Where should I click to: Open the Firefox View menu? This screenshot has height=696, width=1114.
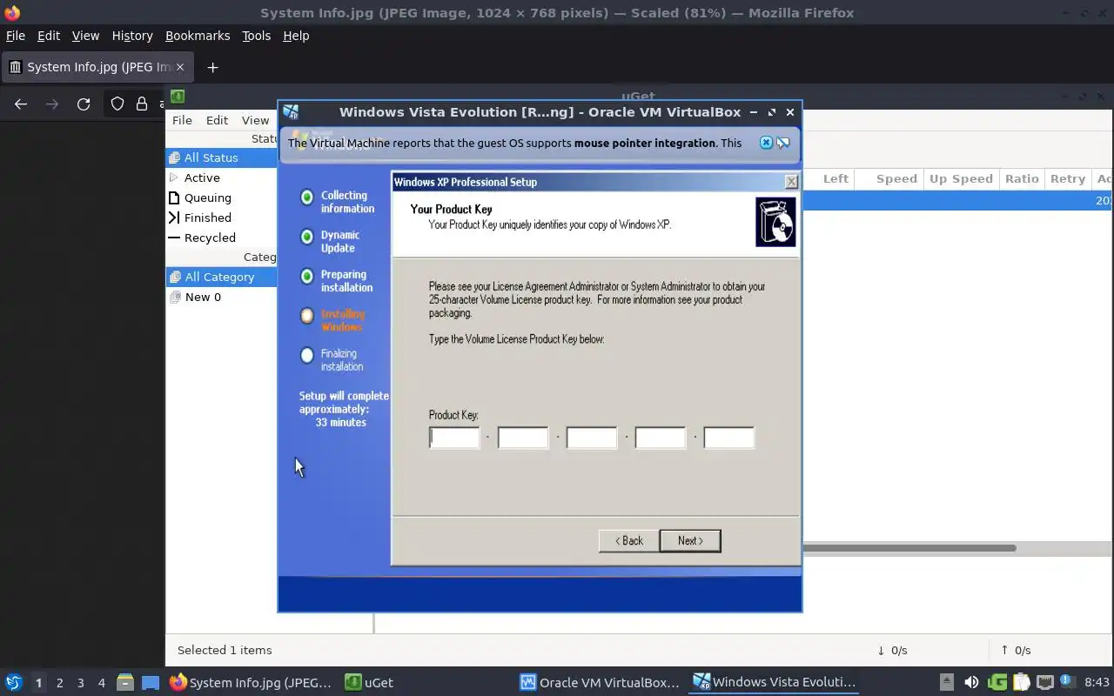85,36
